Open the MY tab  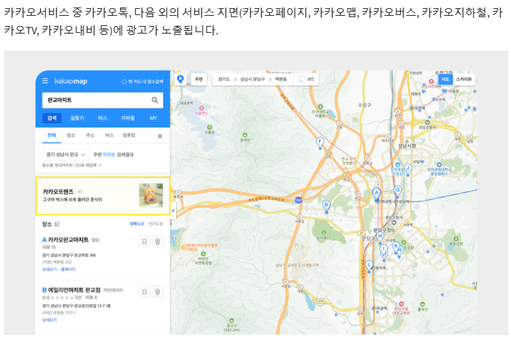point(153,118)
